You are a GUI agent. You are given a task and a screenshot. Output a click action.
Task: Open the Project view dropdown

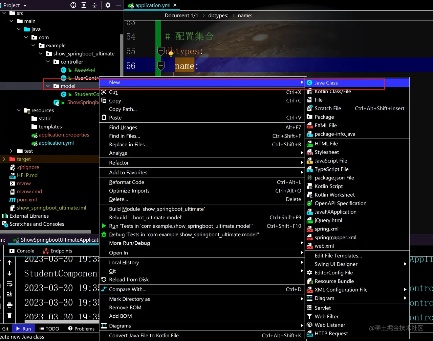coord(25,5)
